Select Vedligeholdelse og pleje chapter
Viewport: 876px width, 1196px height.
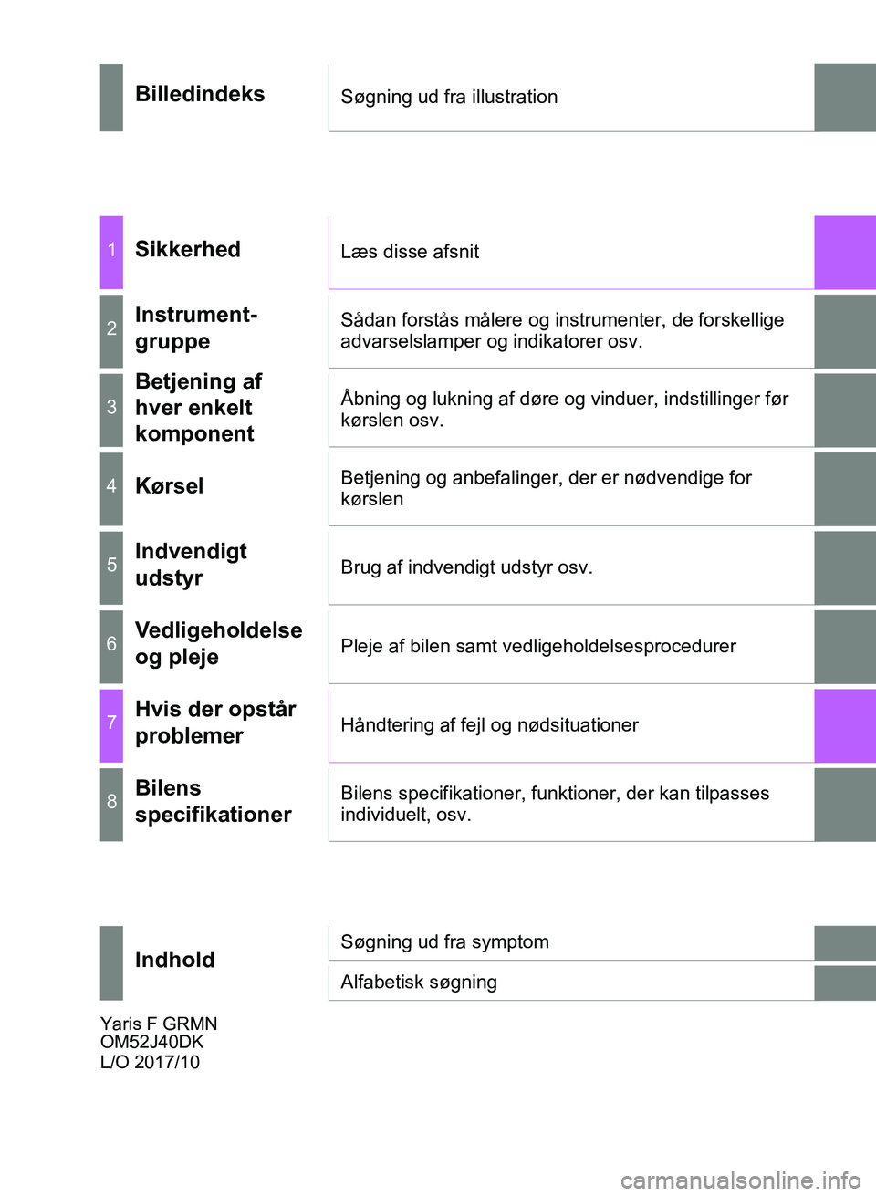219,644
